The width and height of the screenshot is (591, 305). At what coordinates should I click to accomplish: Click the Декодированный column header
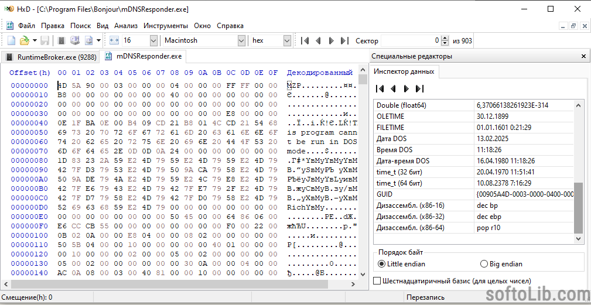coord(320,73)
